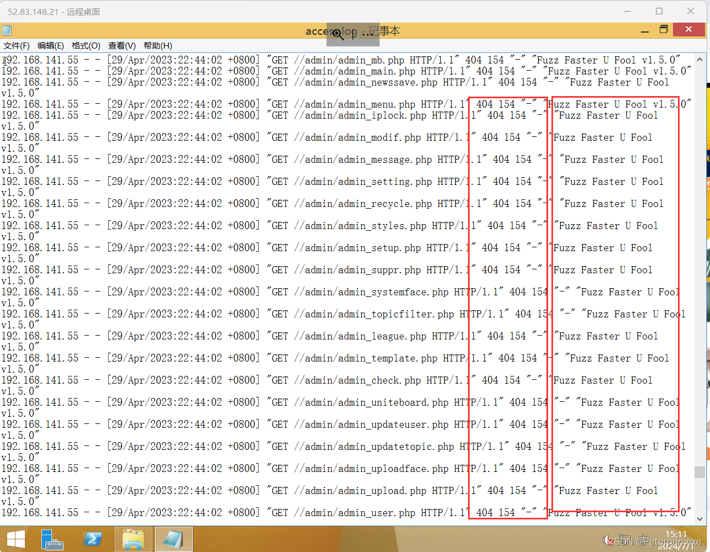Screen dimensions: 710x552
Task: Open the 帮助(H) menu
Action: pos(158,46)
